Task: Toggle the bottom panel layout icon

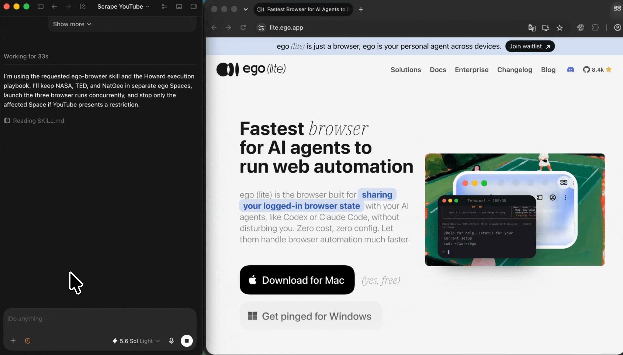Action: click(x=179, y=7)
